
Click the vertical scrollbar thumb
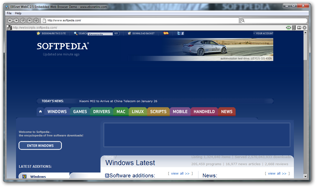pos(305,48)
